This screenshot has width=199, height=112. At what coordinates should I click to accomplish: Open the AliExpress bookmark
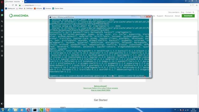pos(38,8)
